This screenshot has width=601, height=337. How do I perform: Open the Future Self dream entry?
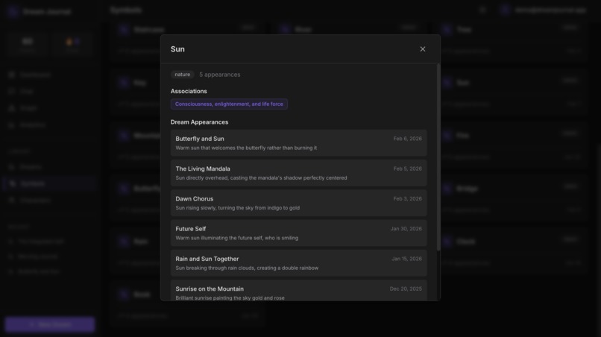(298, 233)
